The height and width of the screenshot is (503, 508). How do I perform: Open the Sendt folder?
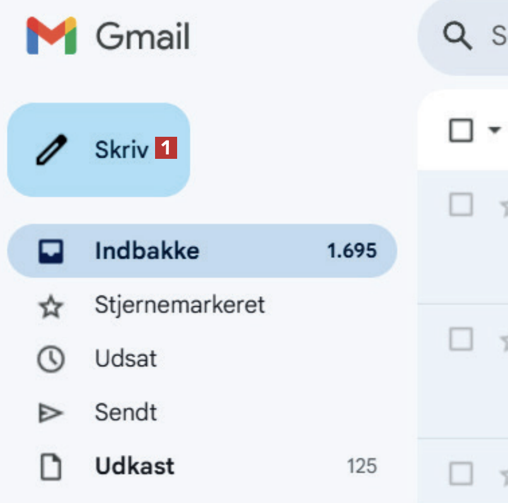click(x=126, y=413)
